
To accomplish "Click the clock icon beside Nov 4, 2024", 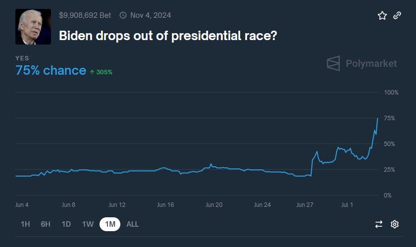I will pyautogui.click(x=123, y=15).
